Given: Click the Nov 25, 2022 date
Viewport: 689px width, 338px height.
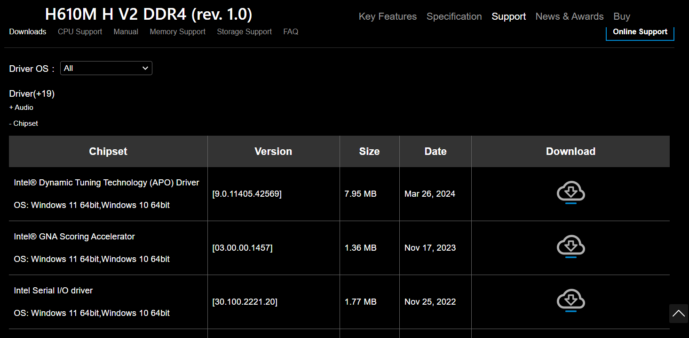Looking at the screenshot, I should pyautogui.click(x=430, y=302).
